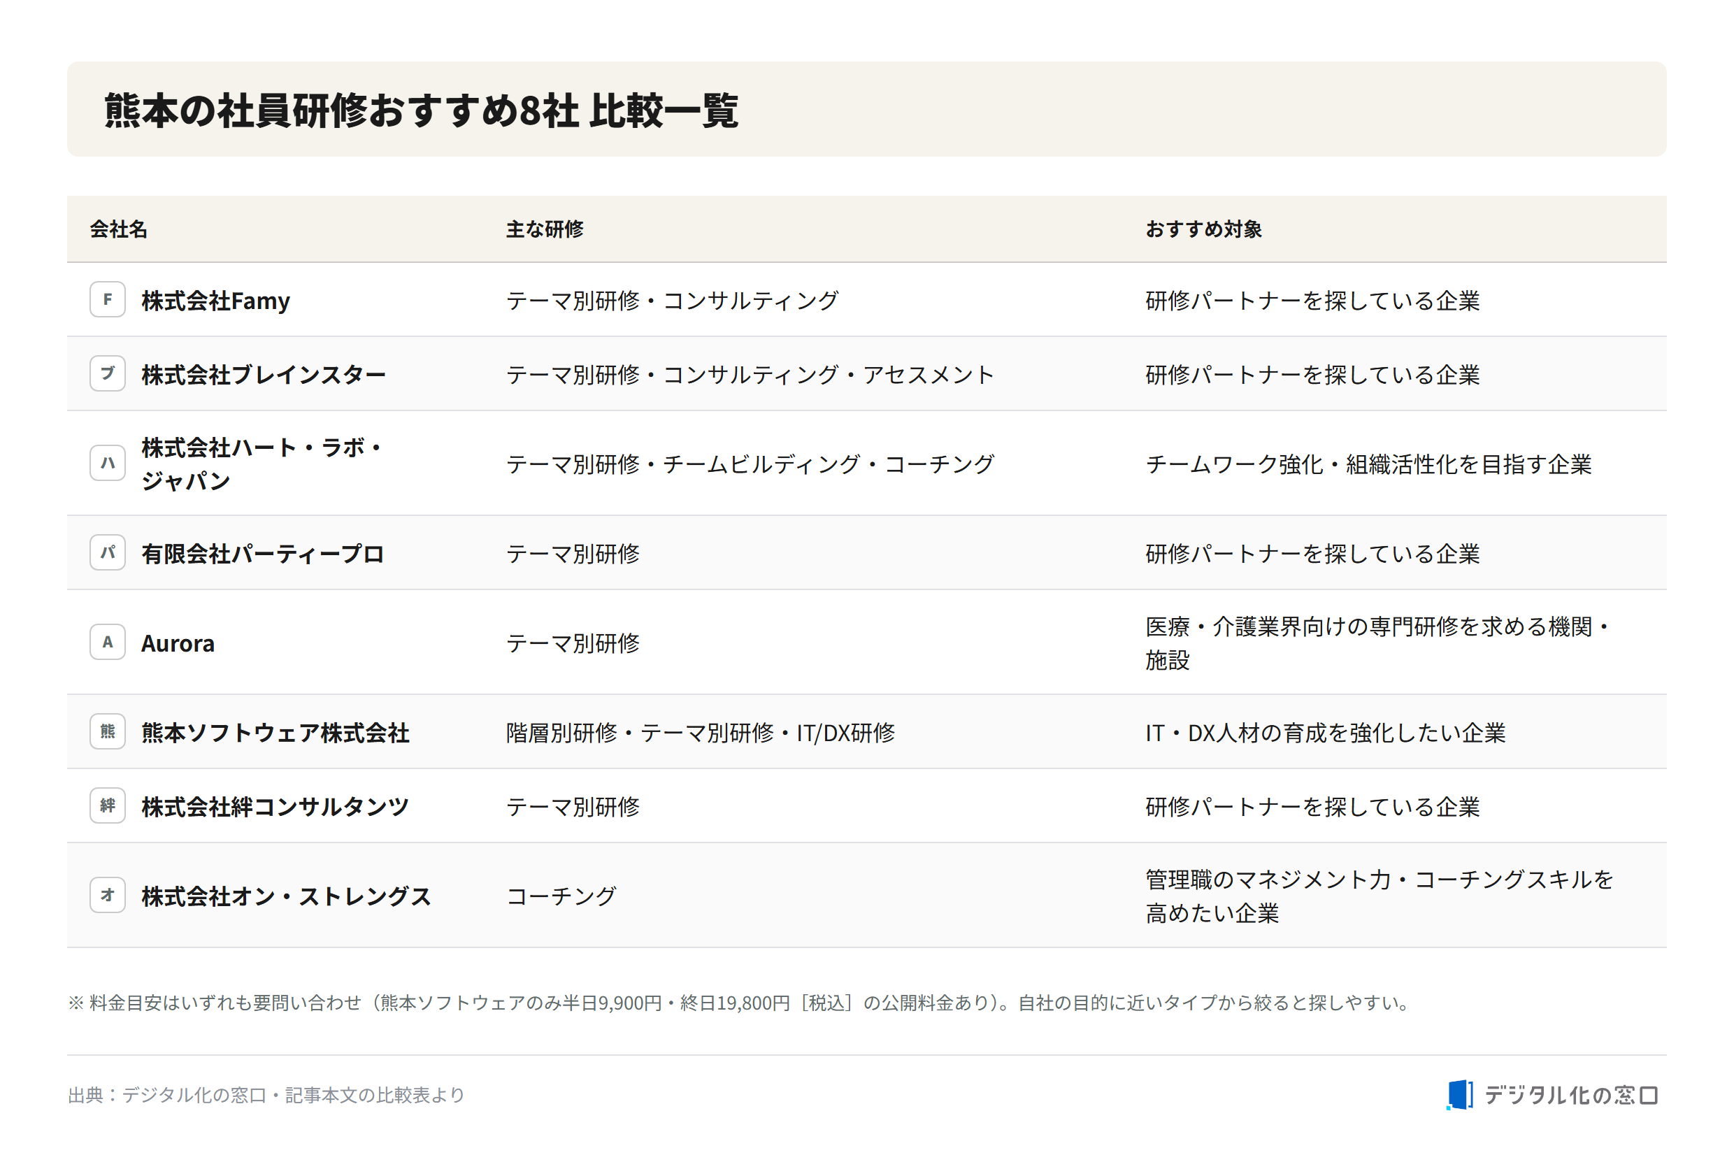Viewport: 1734px width, 1176px height.
Task: Click the 熊 badge icon for 熊本ソフトウェア
Action: pos(108,731)
